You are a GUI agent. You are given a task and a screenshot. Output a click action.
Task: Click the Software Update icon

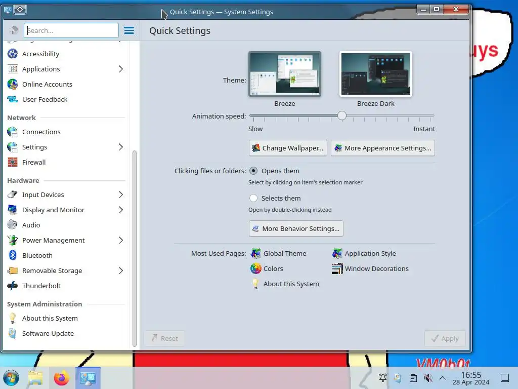coord(13,333)
